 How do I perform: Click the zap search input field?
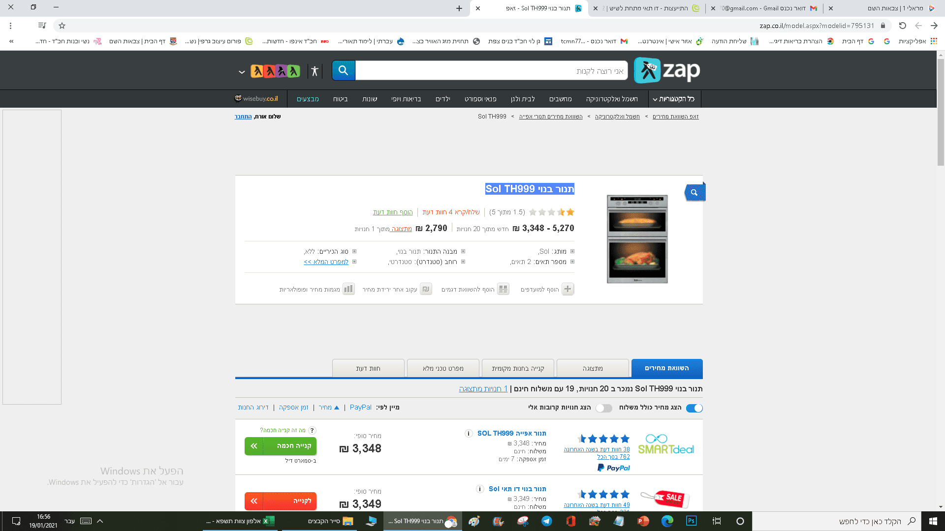[491, 71]
